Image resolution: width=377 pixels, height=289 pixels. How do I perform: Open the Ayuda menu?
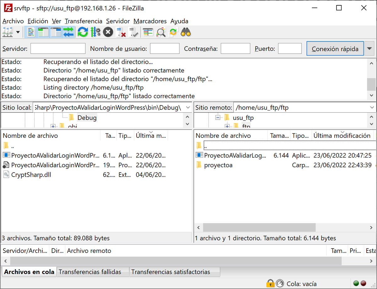[179, 21]
